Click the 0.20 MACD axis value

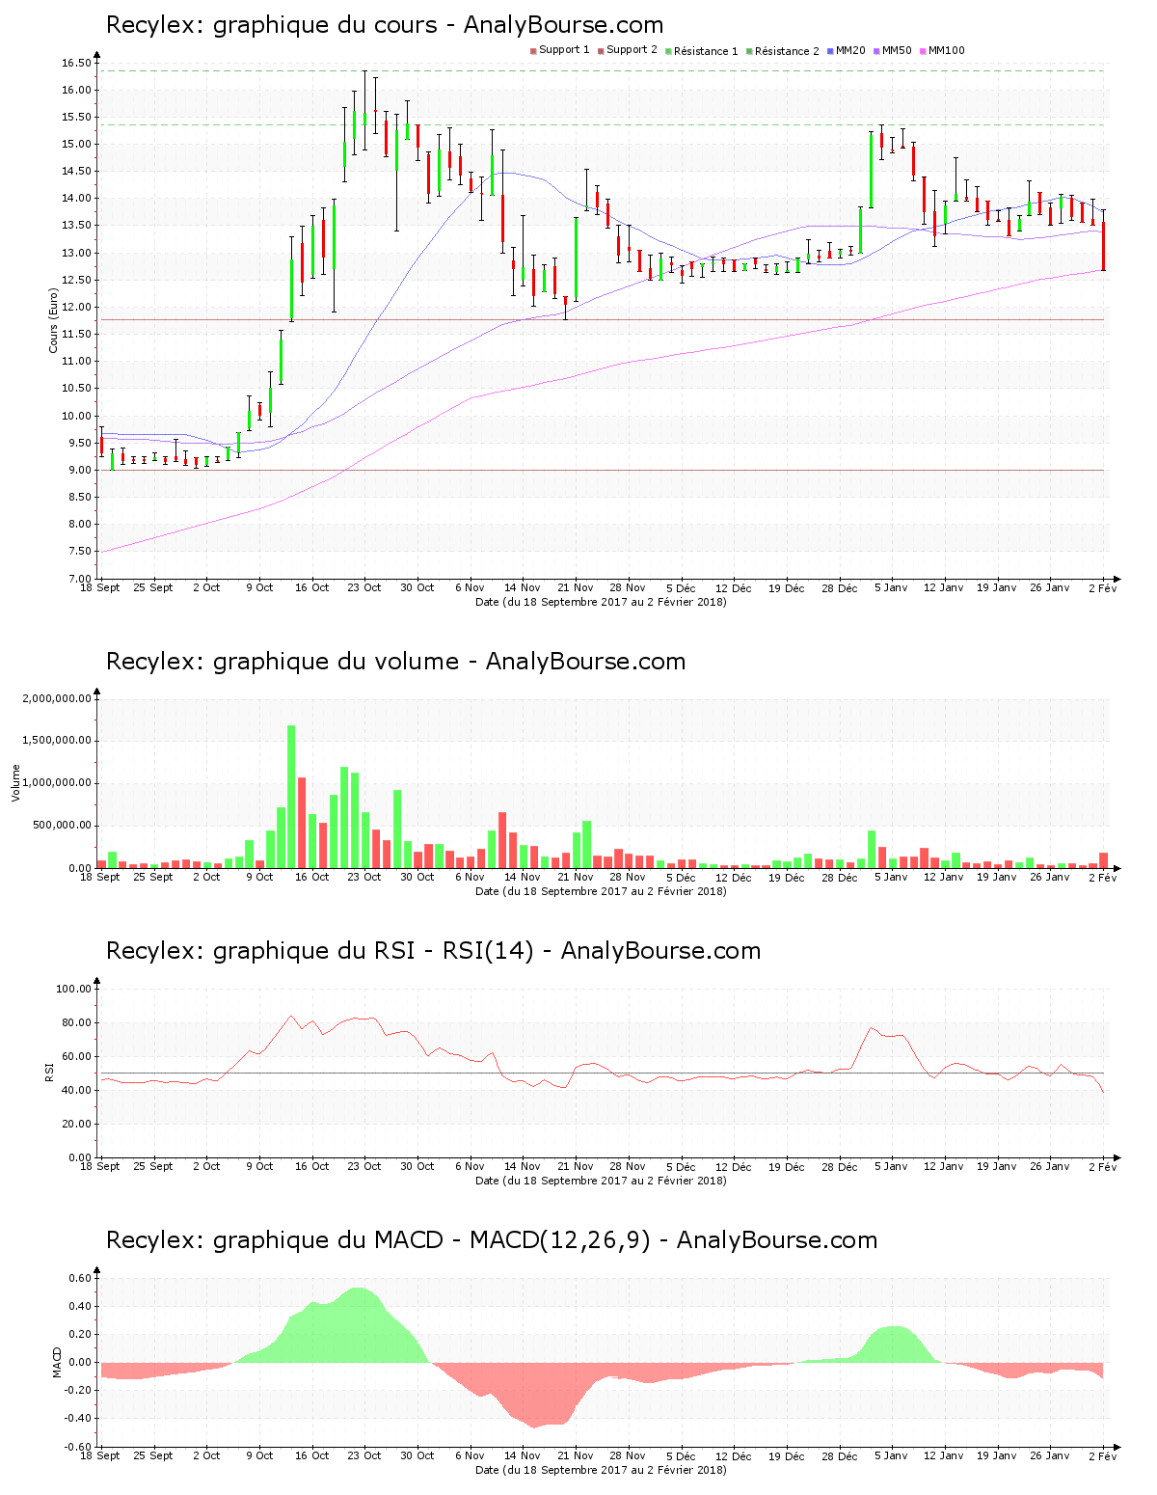[81, 1334]
